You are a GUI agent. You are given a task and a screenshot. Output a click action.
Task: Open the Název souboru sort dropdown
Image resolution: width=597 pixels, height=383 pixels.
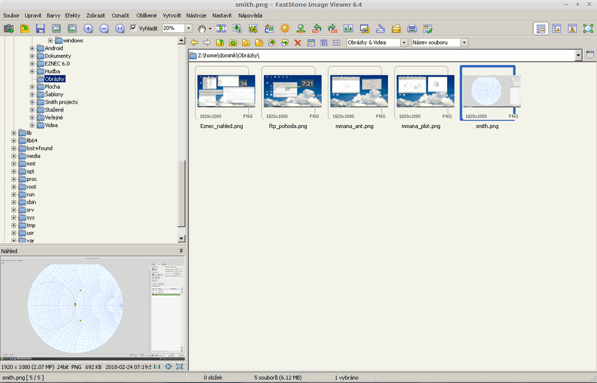pos(464,42)
